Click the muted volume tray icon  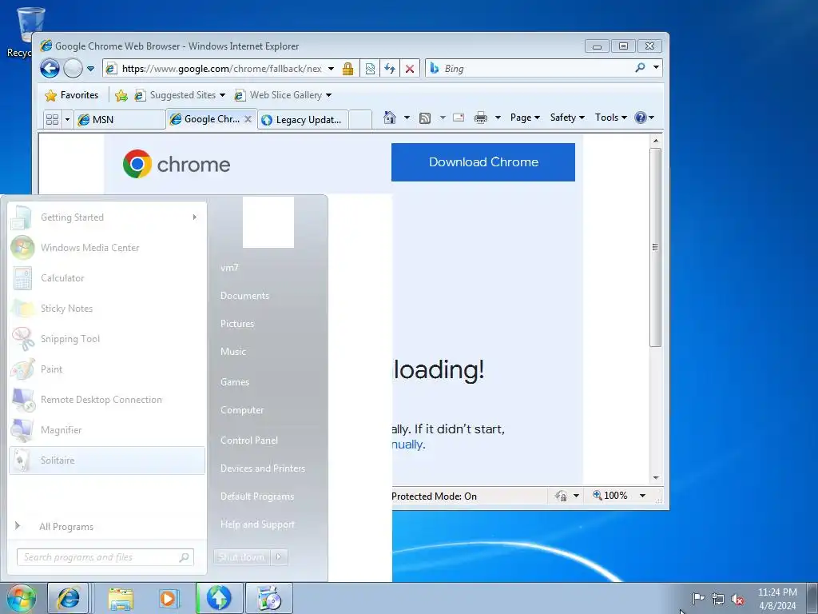737,599
